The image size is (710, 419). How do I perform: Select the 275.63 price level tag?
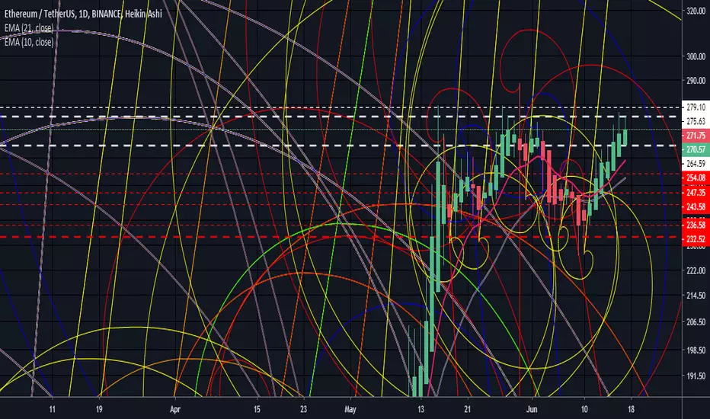[696, 121]
